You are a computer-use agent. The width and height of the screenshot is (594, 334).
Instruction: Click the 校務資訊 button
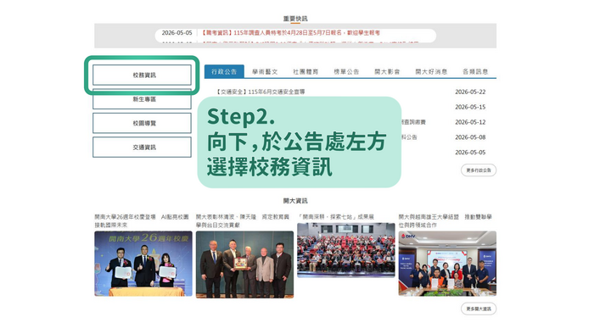tap(142, 75)
